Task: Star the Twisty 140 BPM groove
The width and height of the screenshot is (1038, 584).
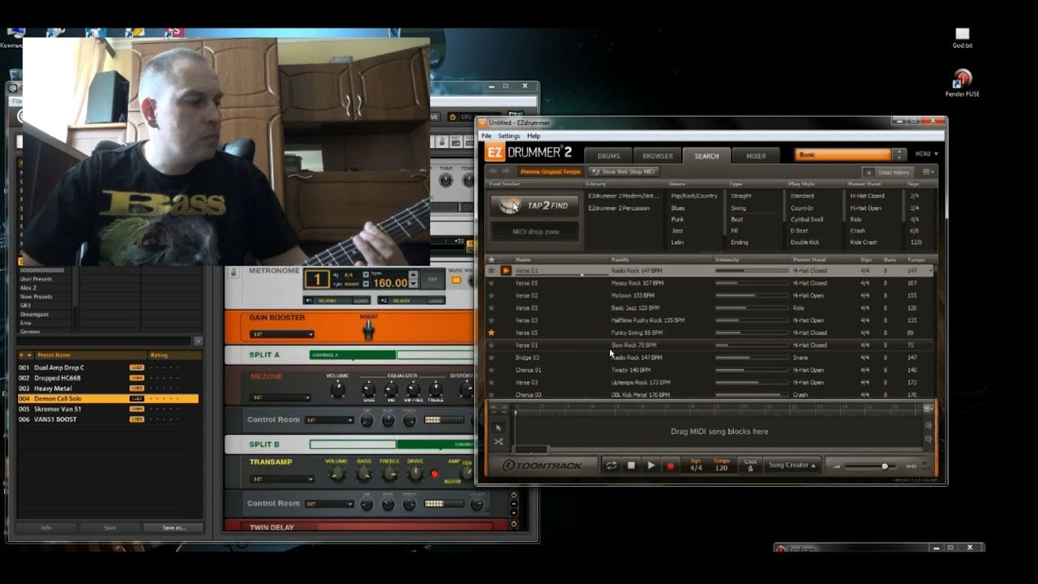Action: 491,370
